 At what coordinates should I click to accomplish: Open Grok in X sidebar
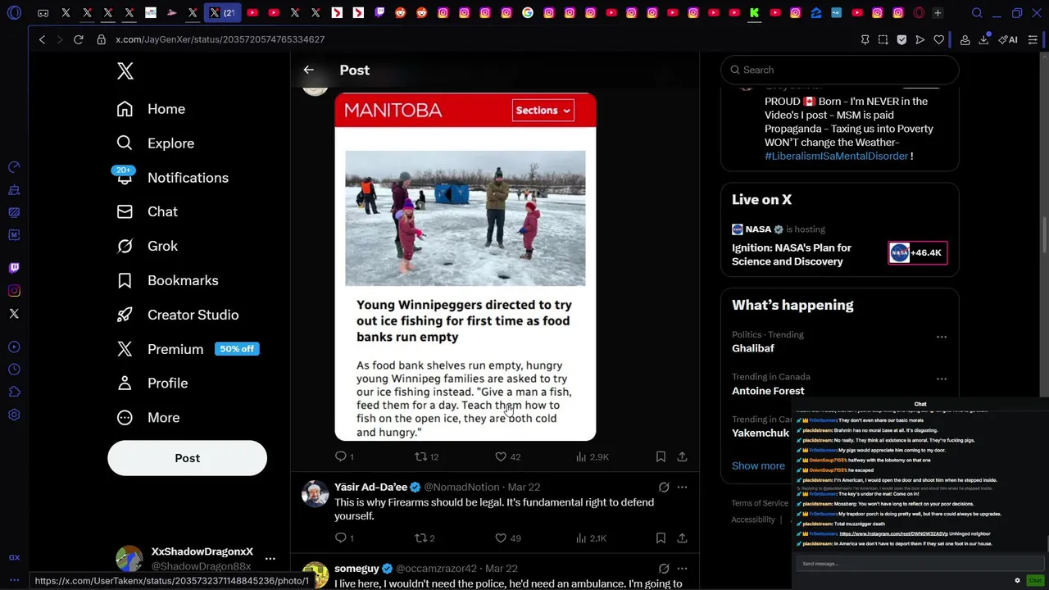click(147, 246)
